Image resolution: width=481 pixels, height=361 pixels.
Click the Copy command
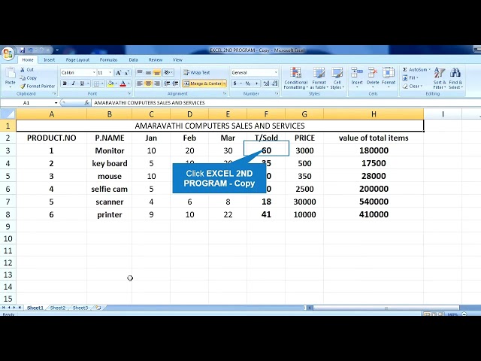pyautogui.click(x=29, y=78)
